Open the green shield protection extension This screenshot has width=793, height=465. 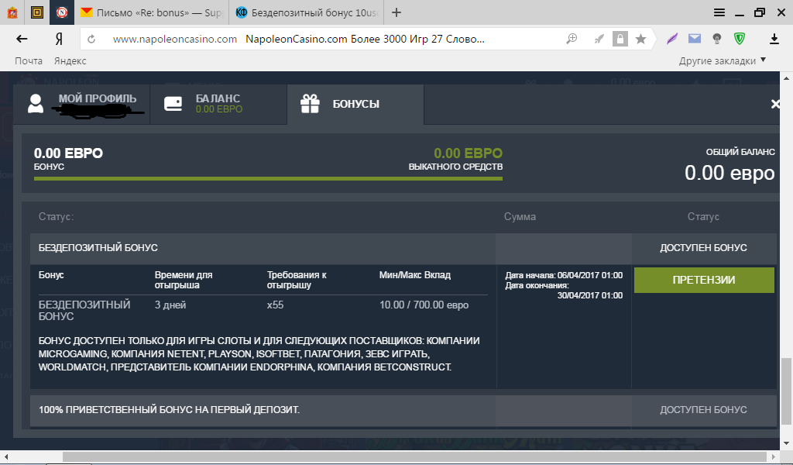(740, 39)
